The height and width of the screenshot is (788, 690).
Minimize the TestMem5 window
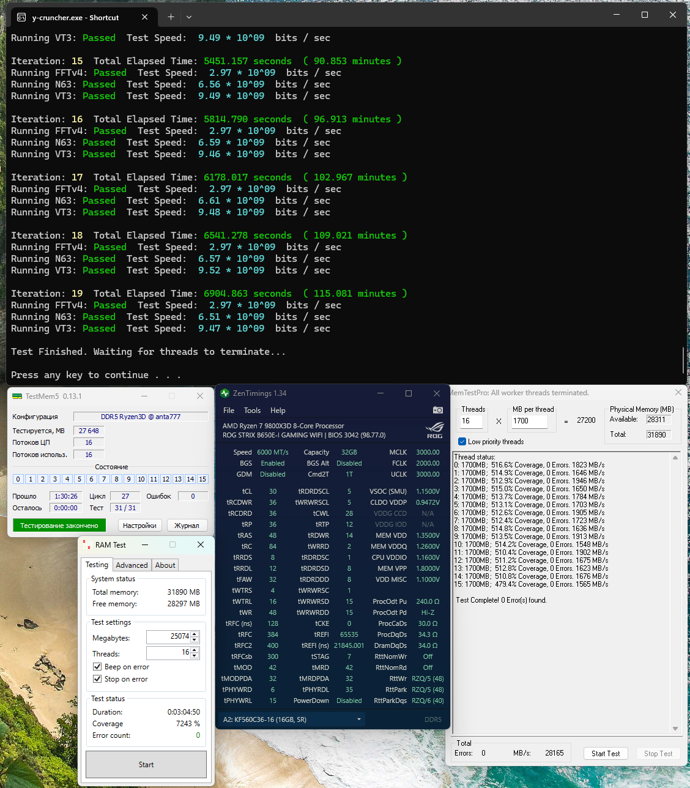point(144,396)
